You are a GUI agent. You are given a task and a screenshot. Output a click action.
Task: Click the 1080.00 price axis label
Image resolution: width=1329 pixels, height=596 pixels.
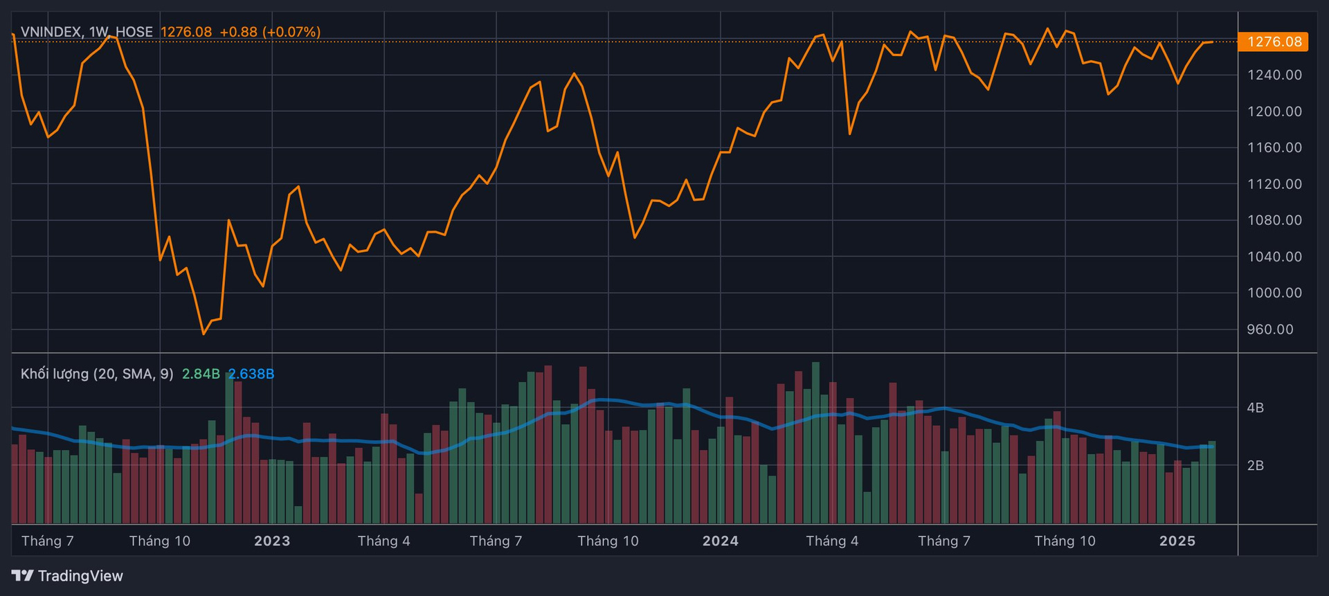(1274, 220)
